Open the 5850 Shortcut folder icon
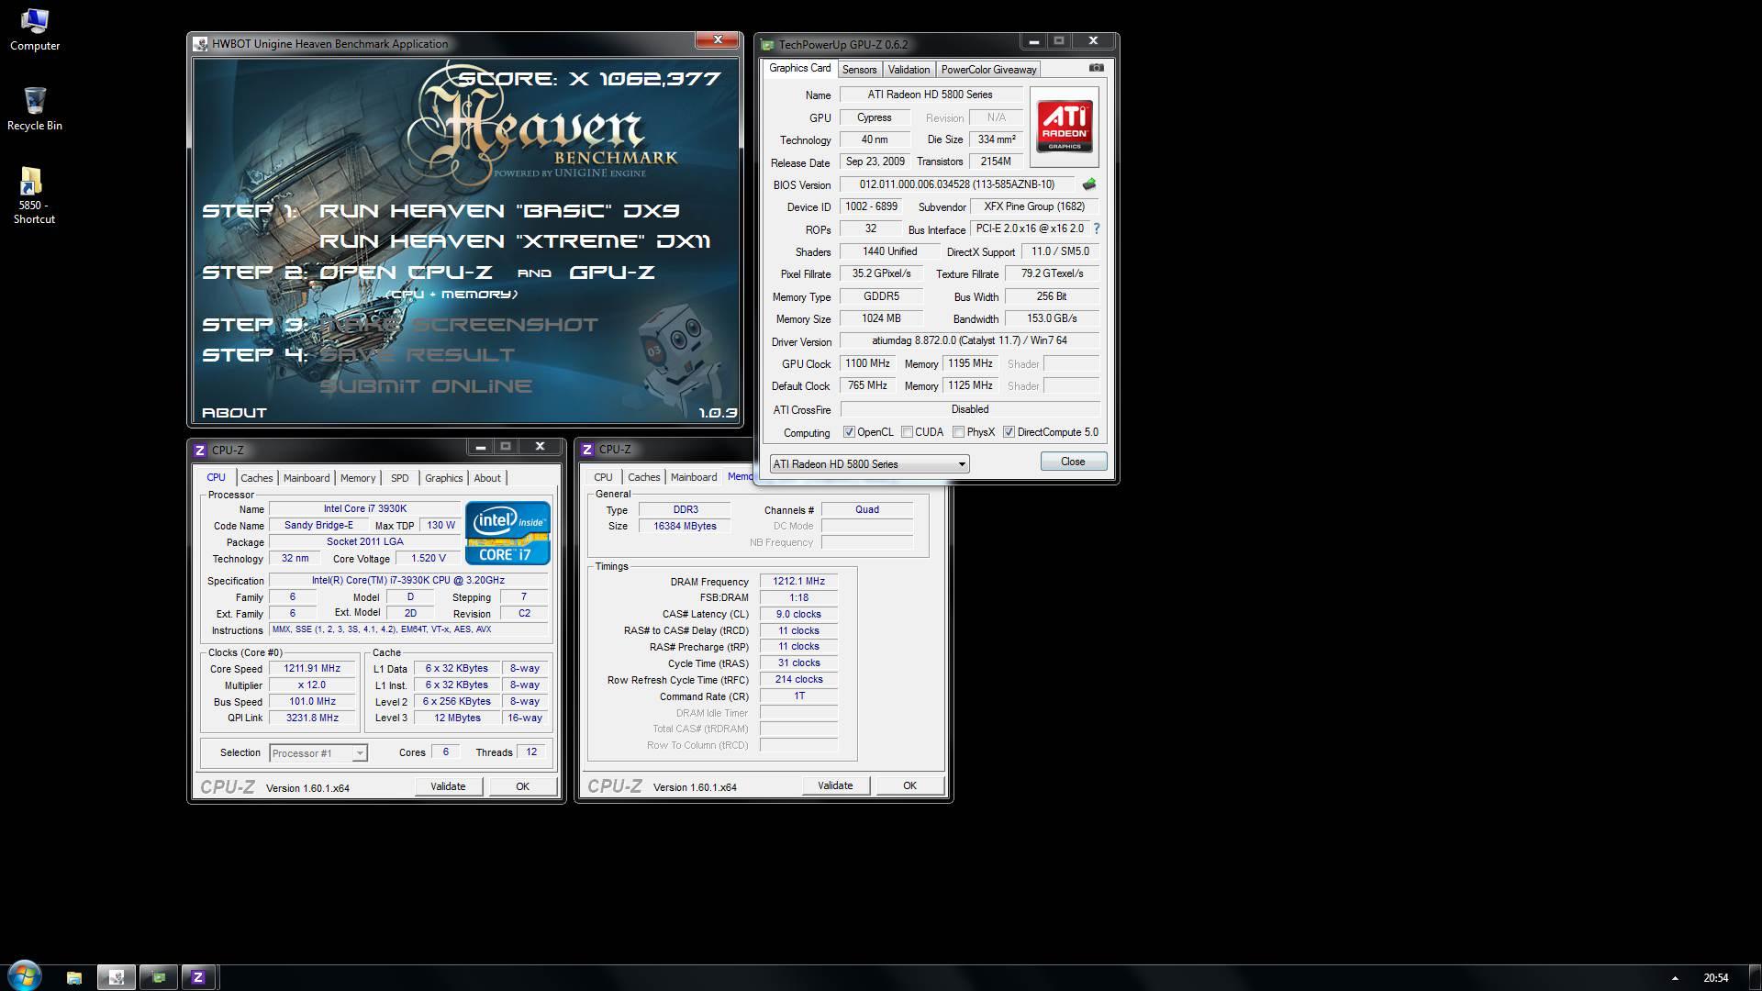Screen dimensions: 1762x991 tap(34, 195)
